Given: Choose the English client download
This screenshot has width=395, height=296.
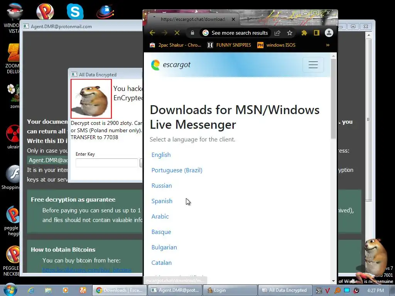Looking at the screenshot, I should pos(161,155).
